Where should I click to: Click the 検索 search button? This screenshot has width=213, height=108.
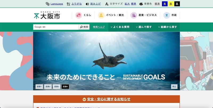point(84,27)
